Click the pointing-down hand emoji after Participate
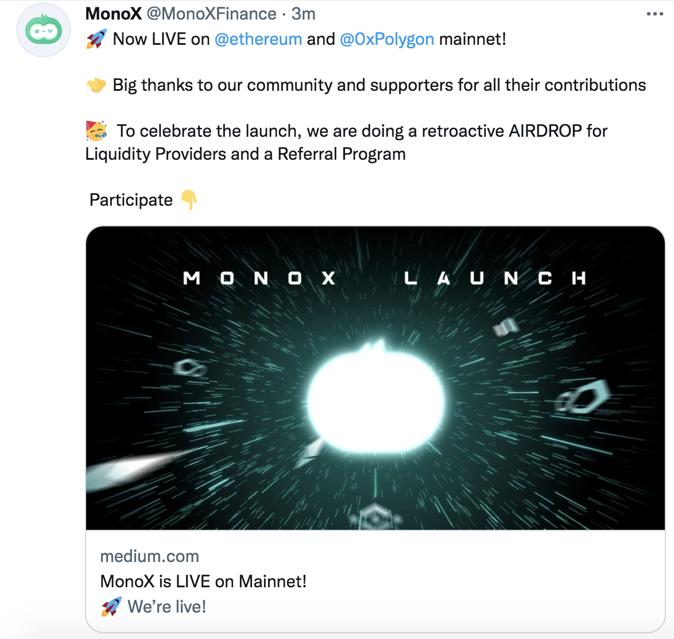 coord(189,200)
